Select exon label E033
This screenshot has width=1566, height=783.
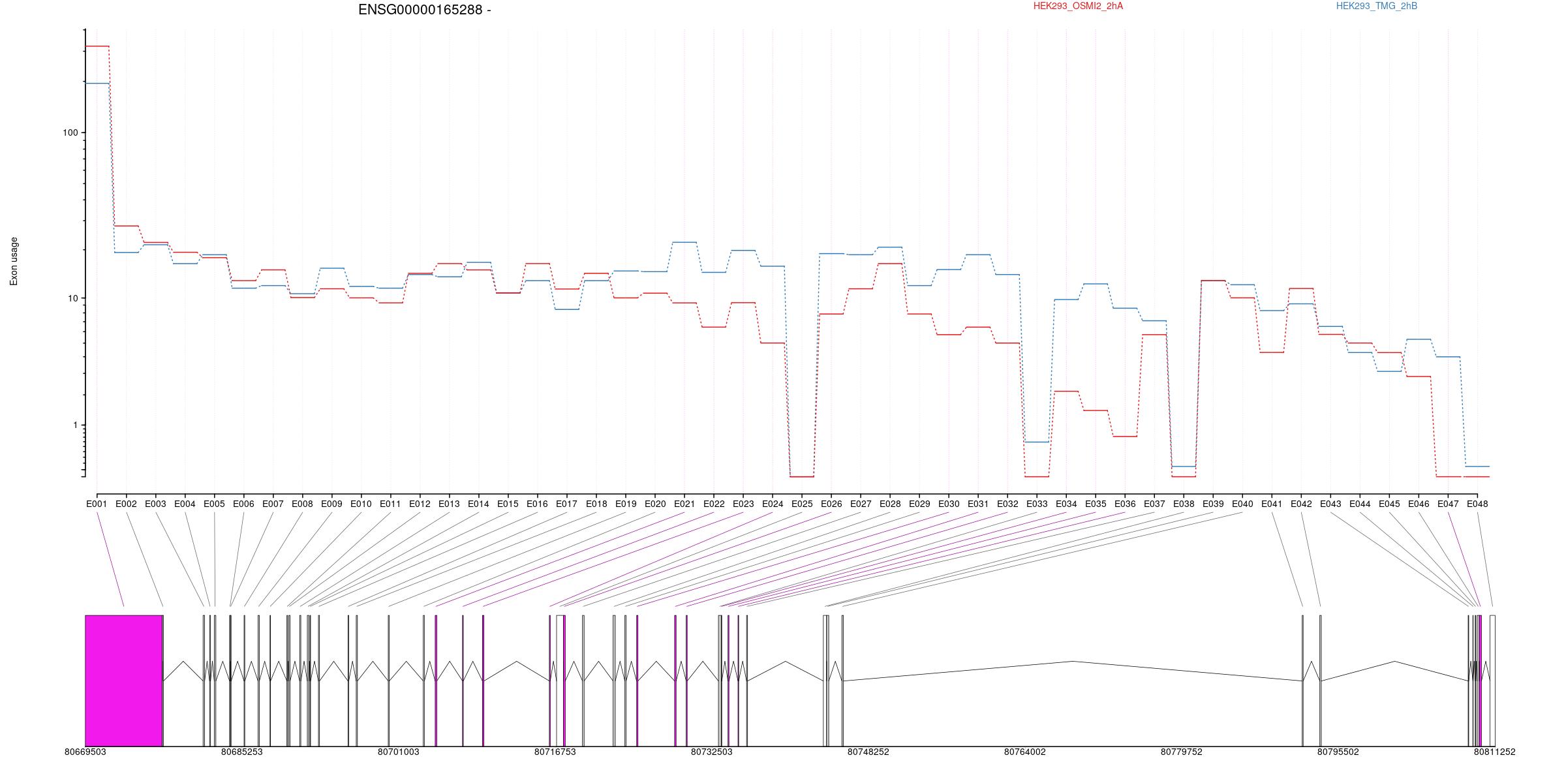(1037, 504)
